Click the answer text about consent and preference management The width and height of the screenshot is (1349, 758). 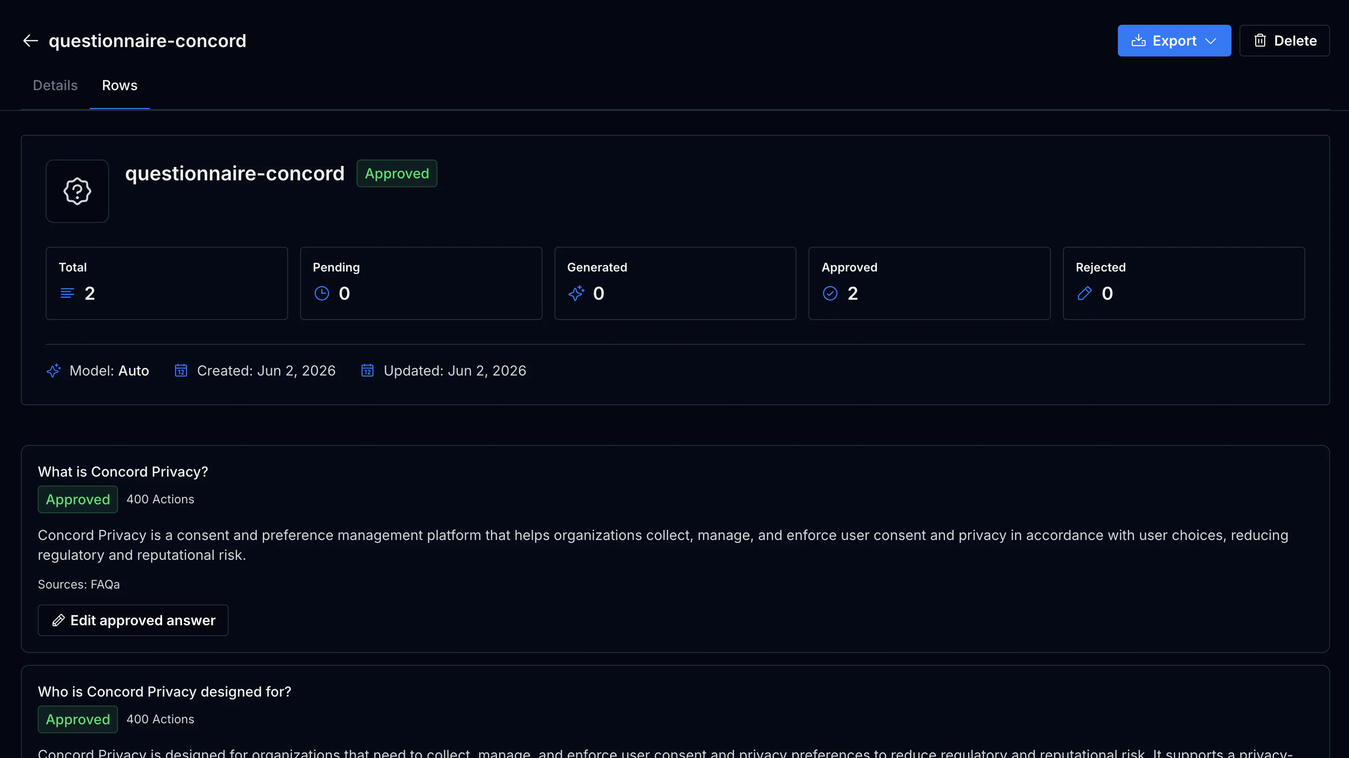(x=663, y=545)
